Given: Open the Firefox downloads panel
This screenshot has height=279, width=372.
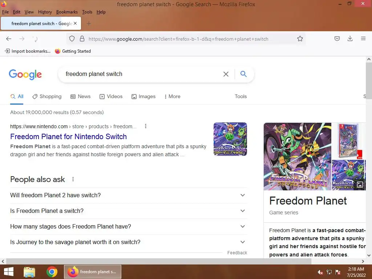Looking at the screenshot, I should pyautogui.click(x=350, y=39).
